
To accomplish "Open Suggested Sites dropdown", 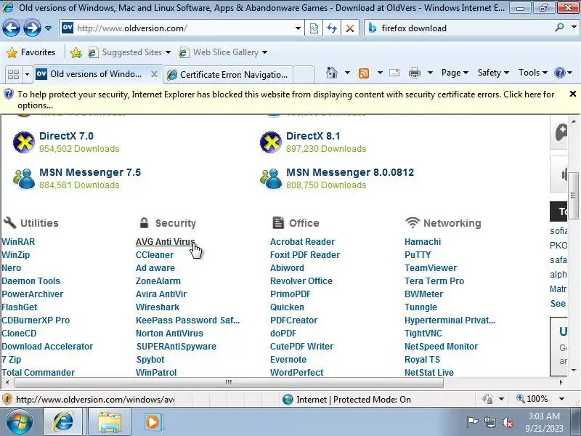I will point(129,52).
